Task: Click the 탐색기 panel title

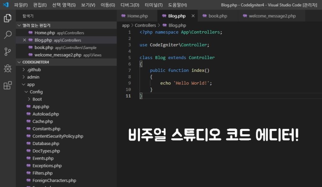Action: click(28, 16)
